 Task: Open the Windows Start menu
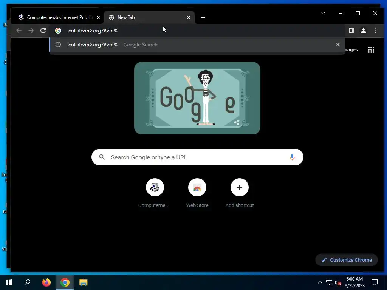[9, 282]
